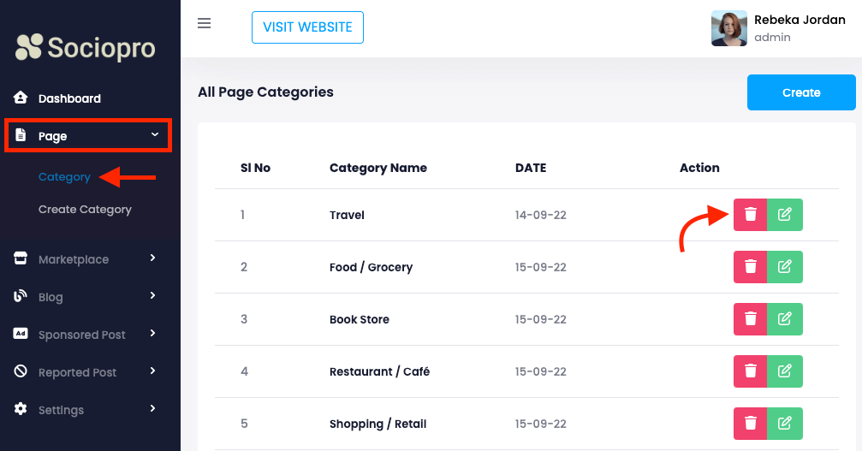
Task: Collapse the Page menu chevron
Action: tap(154, 135)
